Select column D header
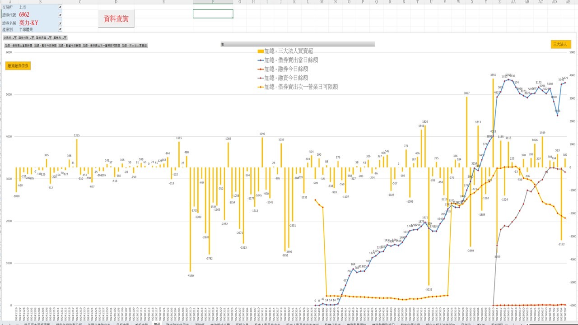578x325 pixels. click(116, 2)
